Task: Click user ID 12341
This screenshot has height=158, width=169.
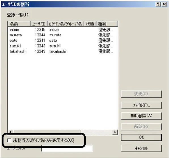Action: coord(40,41)
